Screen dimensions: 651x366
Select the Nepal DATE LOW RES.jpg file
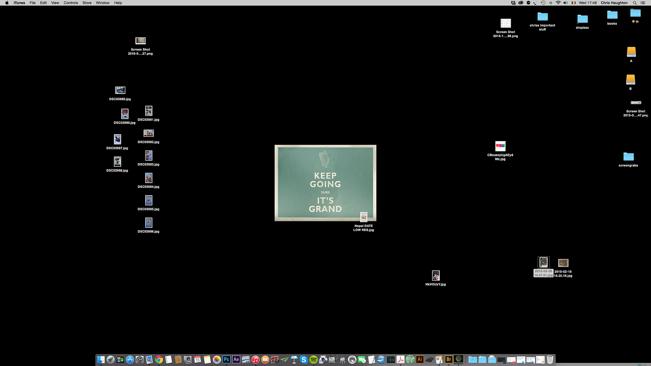coord(364,222)
